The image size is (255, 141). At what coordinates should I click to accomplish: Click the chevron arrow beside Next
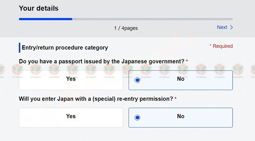[x=231, y=28]
